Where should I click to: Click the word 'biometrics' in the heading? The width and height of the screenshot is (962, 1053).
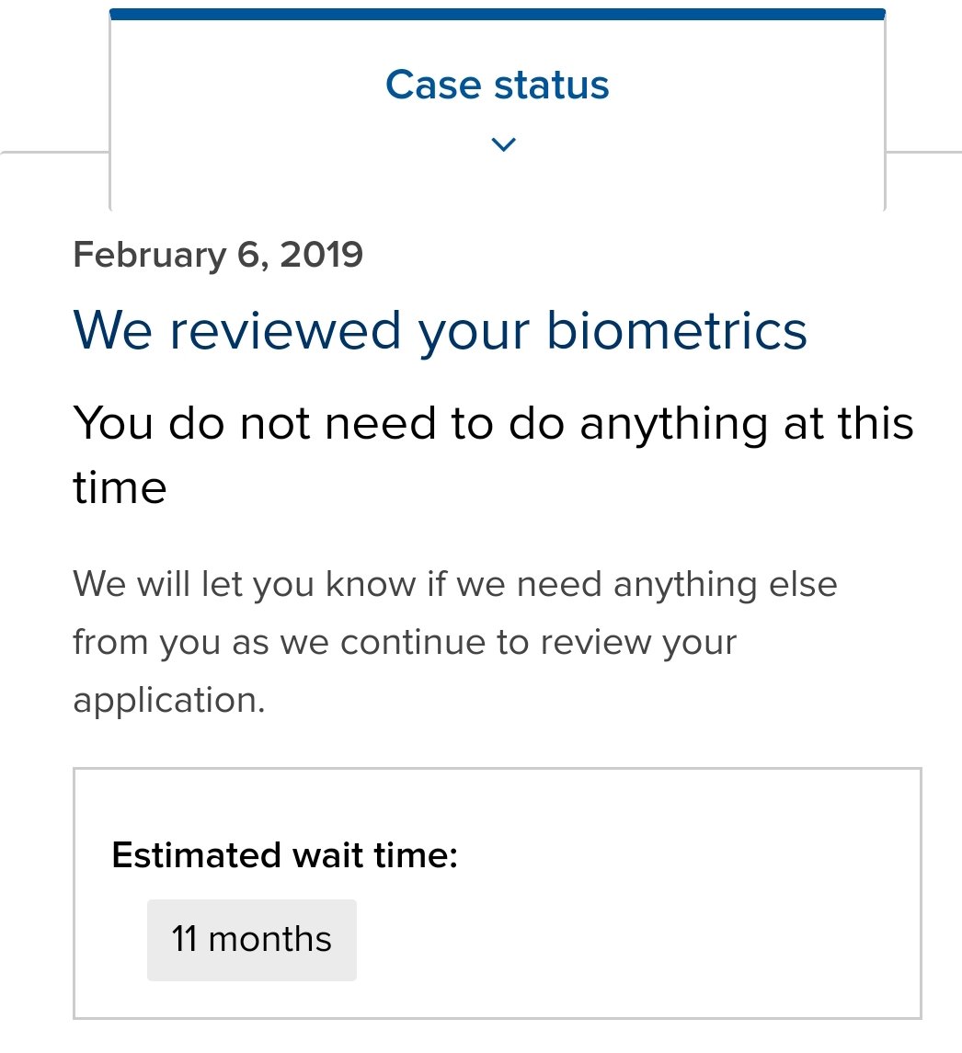coord(677,330)
